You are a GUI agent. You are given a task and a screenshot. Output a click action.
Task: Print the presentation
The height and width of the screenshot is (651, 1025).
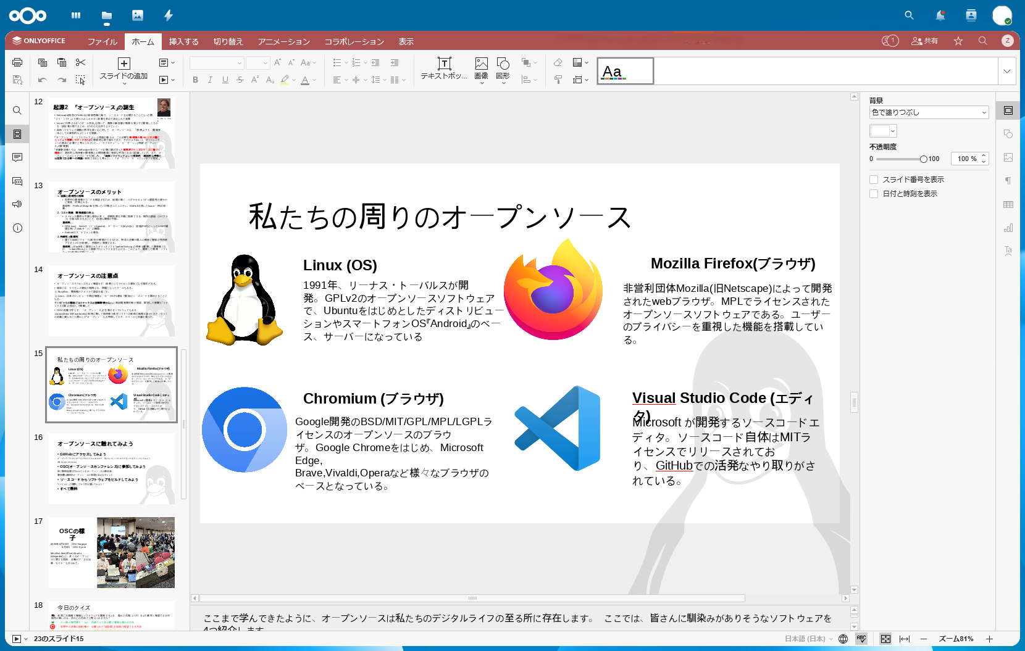[17, 62]
